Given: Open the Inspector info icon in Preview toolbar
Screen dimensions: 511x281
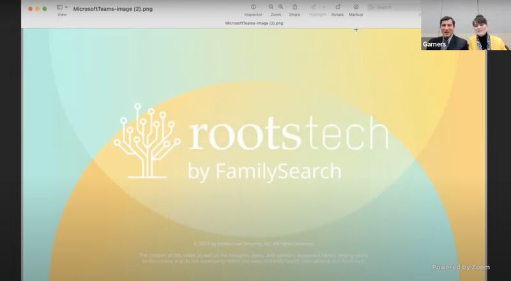Looking at the screenshot, I should click(254, 7).
